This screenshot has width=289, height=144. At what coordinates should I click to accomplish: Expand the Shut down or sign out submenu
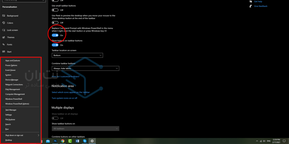[x=22, y=135]
